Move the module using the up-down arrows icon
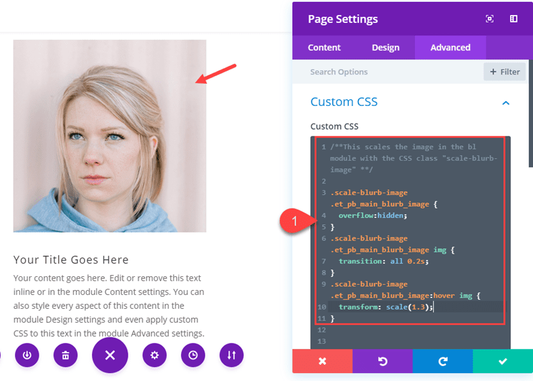This screenshot has width=533, height=381. point(231,356)
